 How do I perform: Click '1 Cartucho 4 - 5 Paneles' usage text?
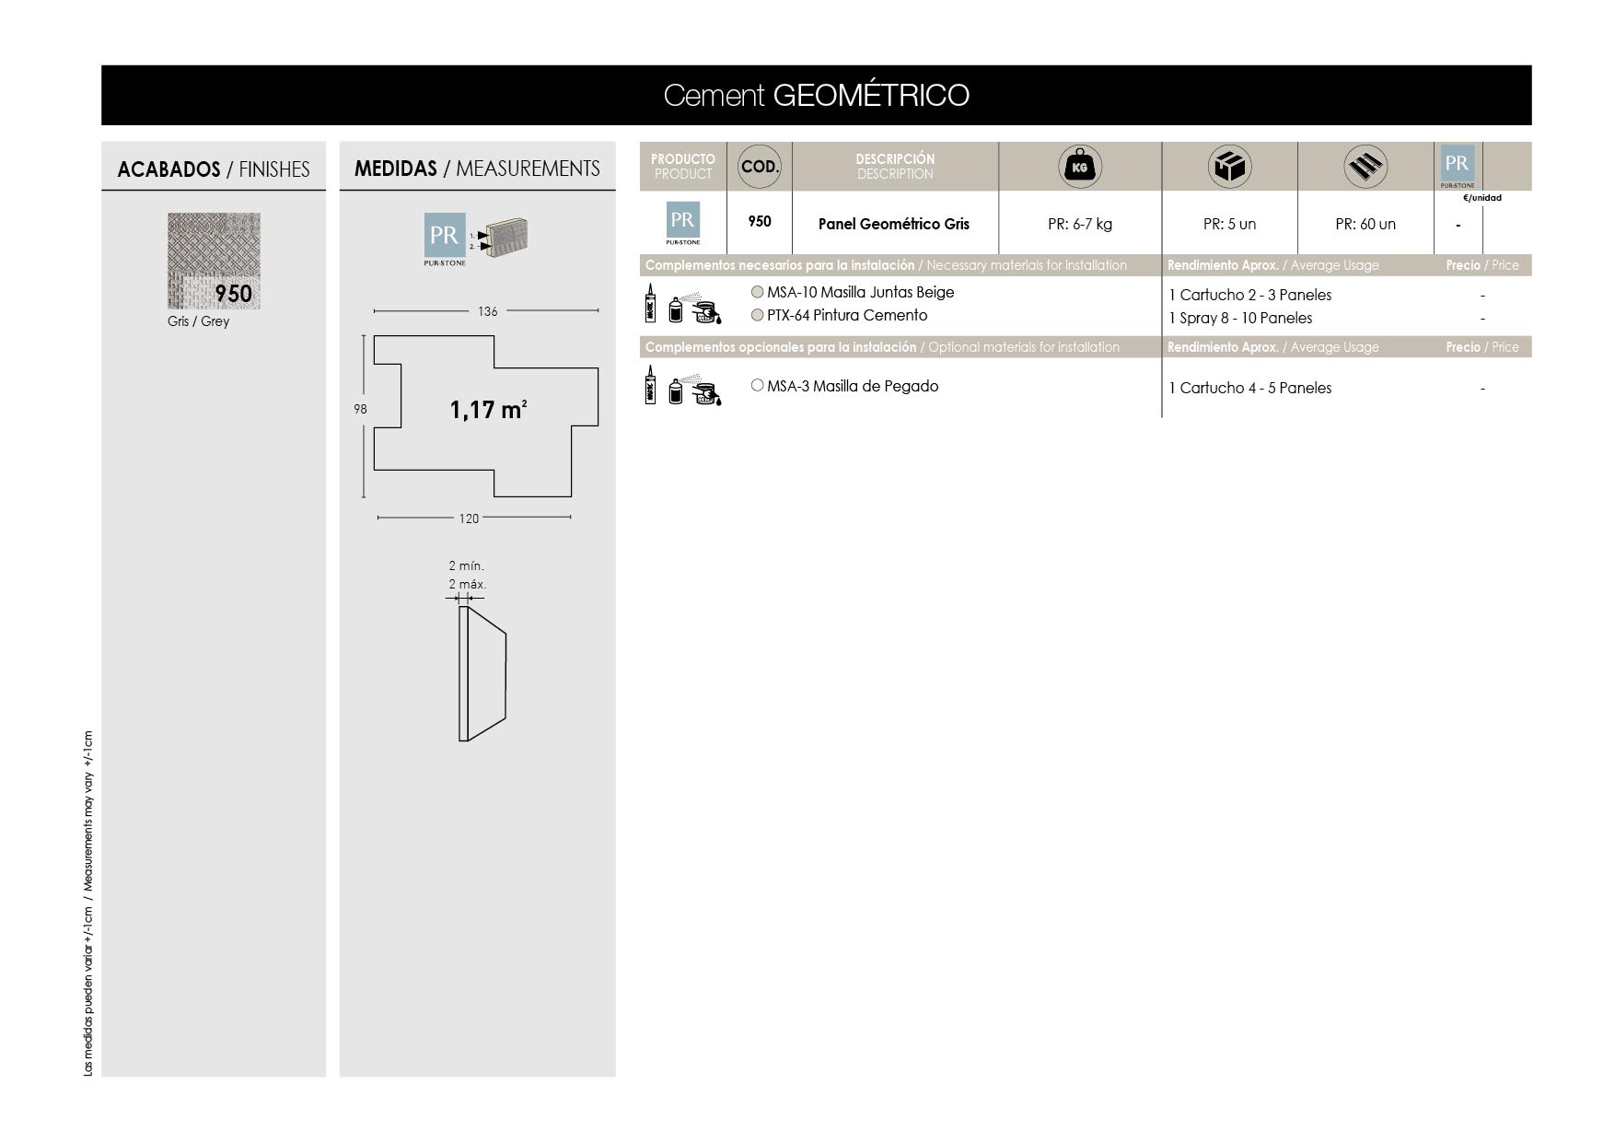pos(1250,388)
